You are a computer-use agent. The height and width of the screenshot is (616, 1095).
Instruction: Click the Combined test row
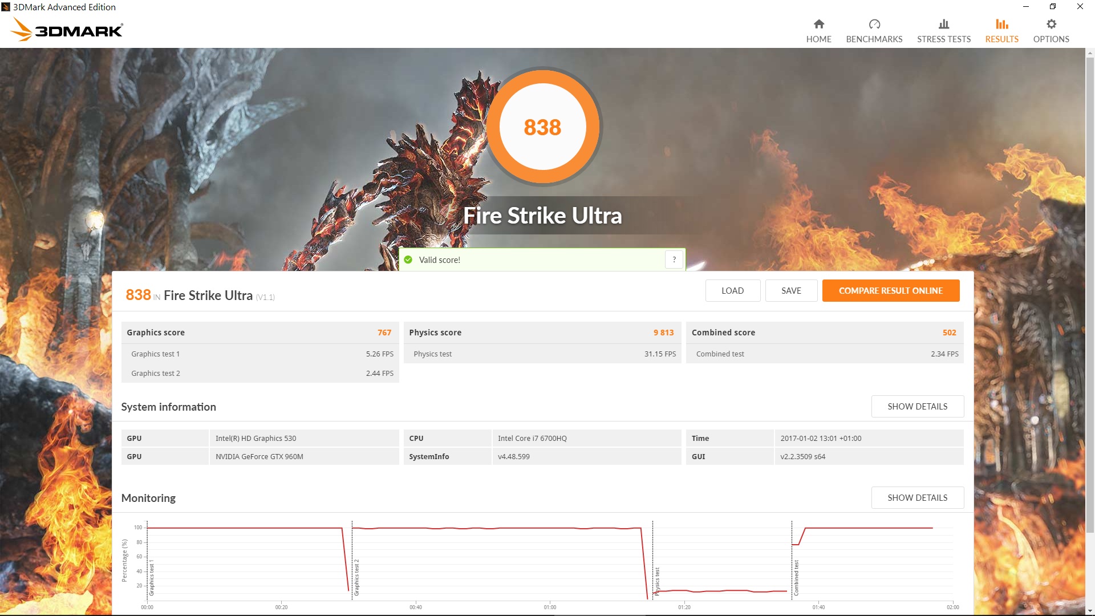tap(825, 354)
